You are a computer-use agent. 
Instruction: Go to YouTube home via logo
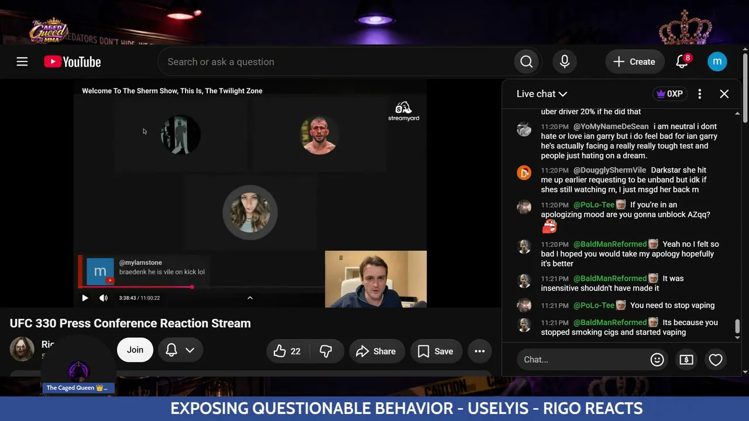(73, 62)
